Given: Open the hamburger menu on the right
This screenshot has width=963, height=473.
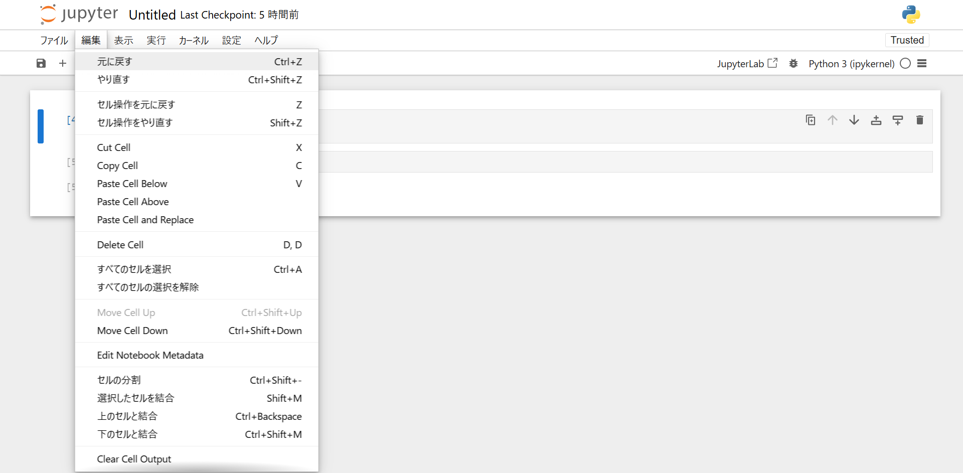Looking at the screenshot, I should (922, 63).
